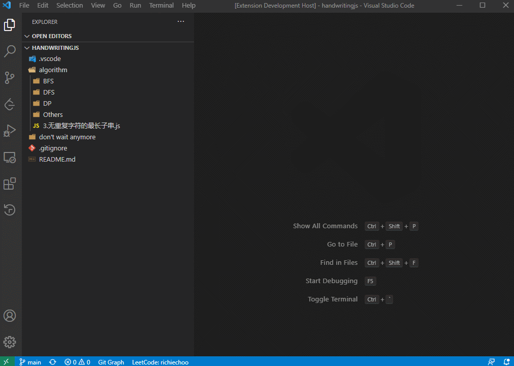Collapse the HANDWRITINGJS section
514x366 pixels.
pos(108,48)
